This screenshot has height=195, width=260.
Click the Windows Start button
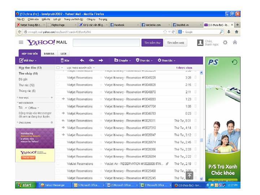[x=26, y=185]
